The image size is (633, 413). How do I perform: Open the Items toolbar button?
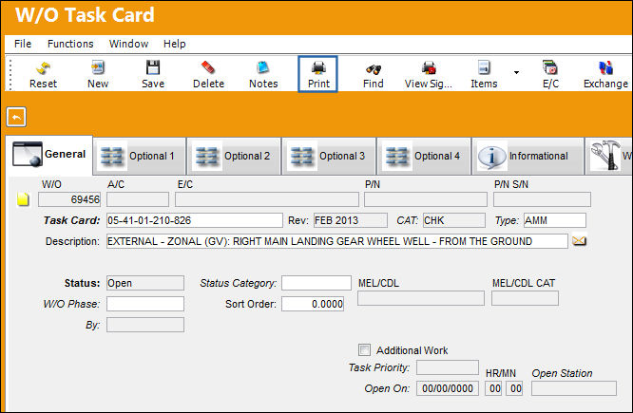484,74
